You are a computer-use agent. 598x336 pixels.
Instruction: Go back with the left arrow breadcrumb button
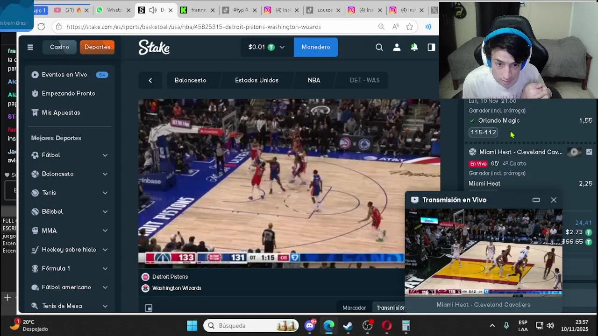[x=150, y=80]
